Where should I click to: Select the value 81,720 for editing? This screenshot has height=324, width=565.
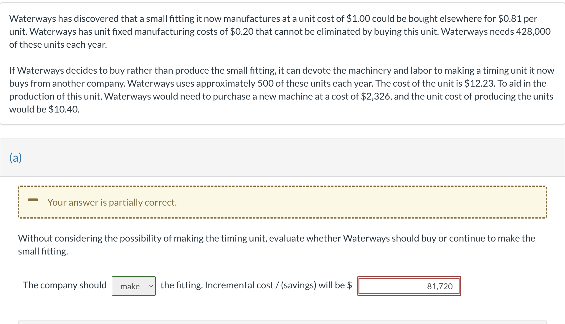click(440, 286)
